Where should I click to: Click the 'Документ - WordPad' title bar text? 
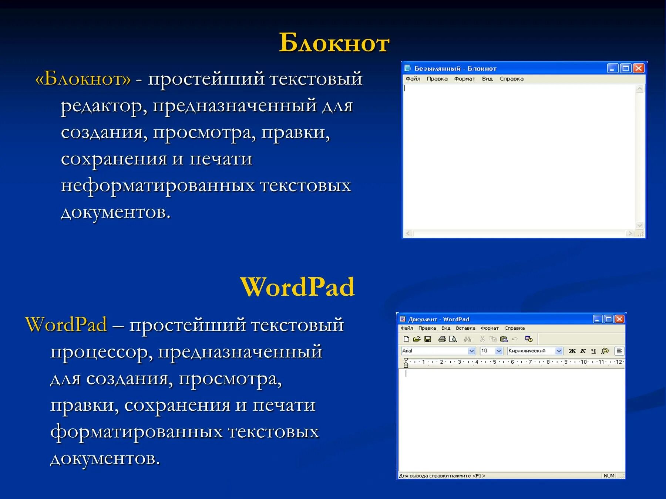tap(439, 319)
